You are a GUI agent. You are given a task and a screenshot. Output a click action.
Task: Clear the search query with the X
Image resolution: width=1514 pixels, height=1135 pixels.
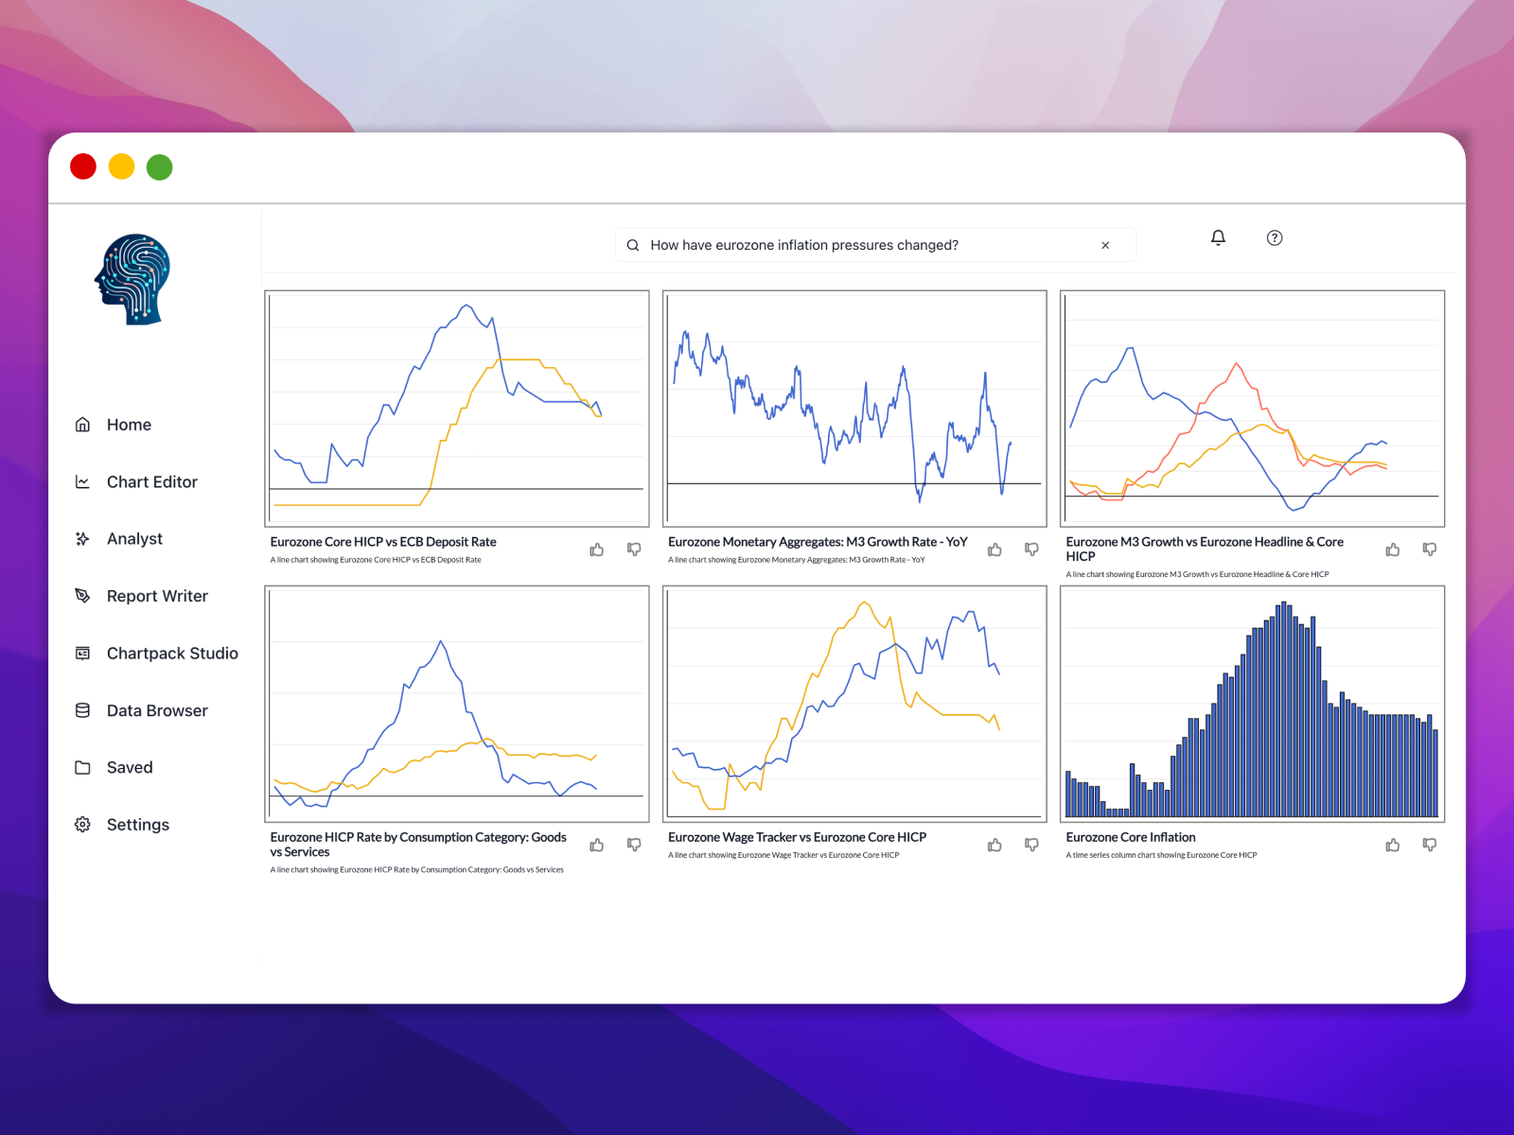pyautogui.click(x=1105, y=245)
